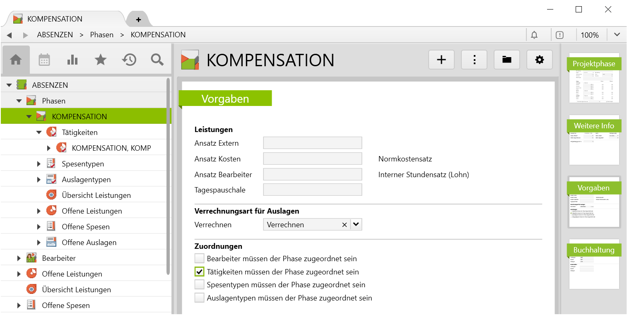Select Phasen in the breadcrumb

pyautogui.click(x=101, y=34)
